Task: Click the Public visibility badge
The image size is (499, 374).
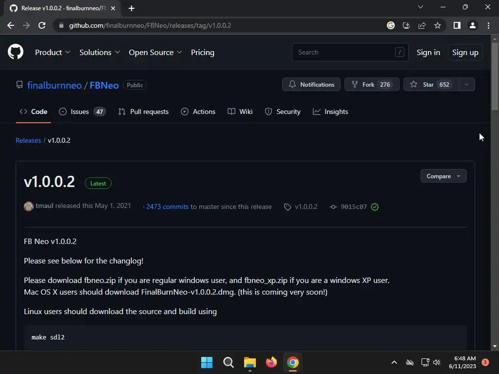Action: click(134, 85)
